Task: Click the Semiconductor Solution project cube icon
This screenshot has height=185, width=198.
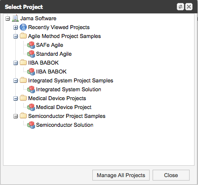Action: tap(31, 125)
